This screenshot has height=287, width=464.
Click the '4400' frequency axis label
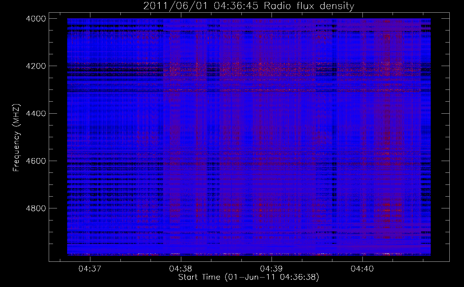tap(36, 114)
